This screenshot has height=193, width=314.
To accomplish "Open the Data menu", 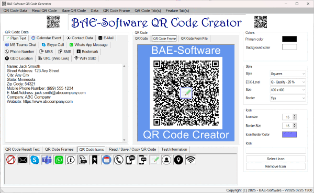I will 94,10.
